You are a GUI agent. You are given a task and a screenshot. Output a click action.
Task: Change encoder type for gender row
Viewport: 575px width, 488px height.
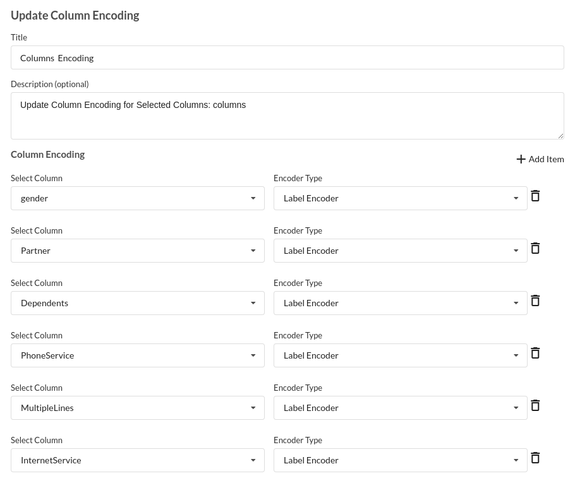pyautogui.click(x=401, y=198)
